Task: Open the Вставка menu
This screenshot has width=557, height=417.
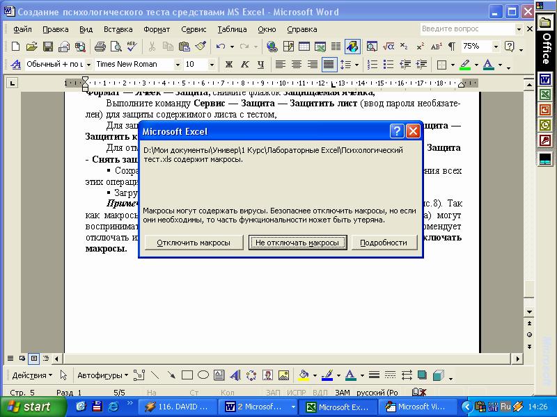Action: (x=118, y=29)
